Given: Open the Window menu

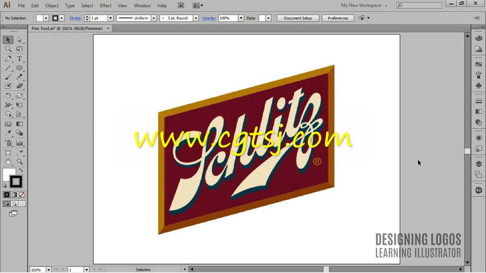Looking at the screenshot, I should click(x=142, y=5).
